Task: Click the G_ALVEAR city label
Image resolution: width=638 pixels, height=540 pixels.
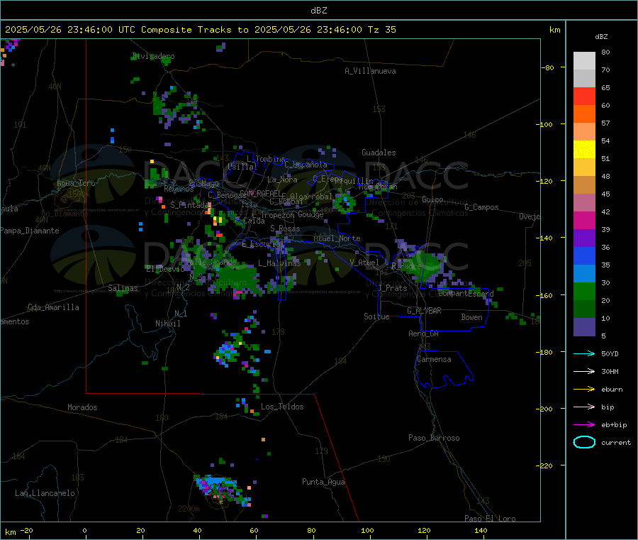Action: (x=424, y=311)
